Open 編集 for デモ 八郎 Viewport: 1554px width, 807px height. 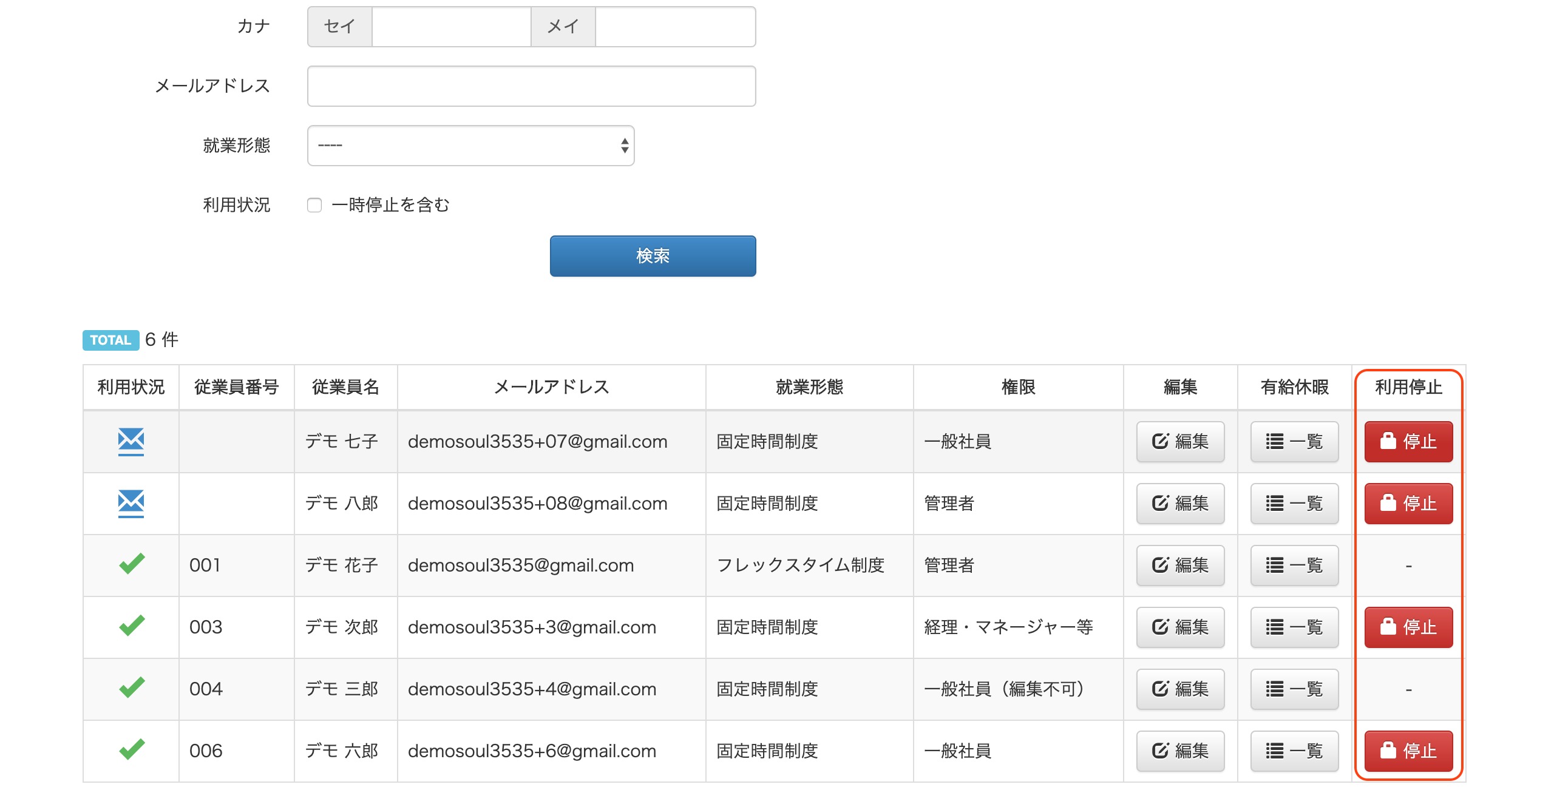pyautogui.click(x=1179, y=503)
